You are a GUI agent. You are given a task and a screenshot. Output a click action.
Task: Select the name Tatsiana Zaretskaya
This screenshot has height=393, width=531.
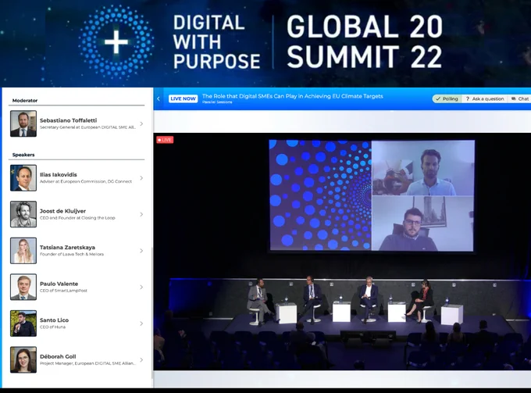tap(67, 248)
